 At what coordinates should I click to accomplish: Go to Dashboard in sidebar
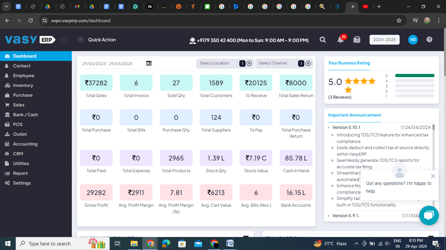[36, 56]
